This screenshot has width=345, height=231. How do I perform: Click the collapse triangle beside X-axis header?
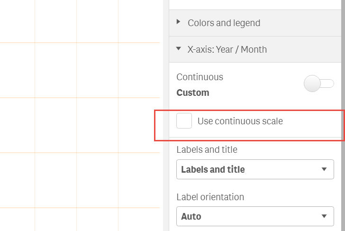tap(178, 48)
